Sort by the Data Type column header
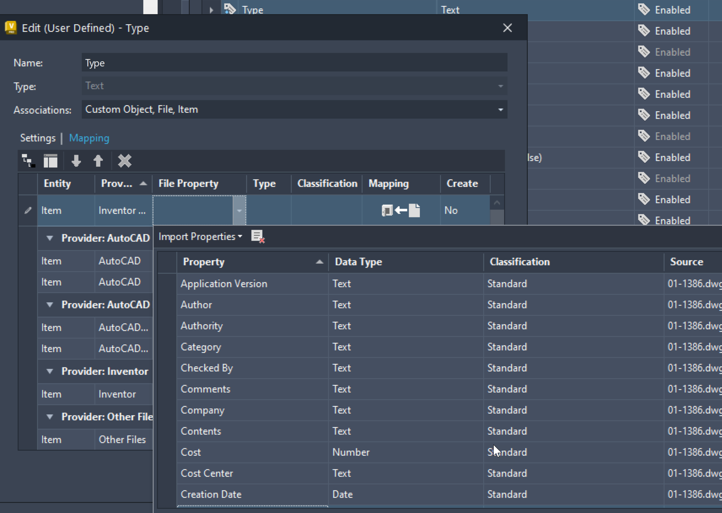 [358, 262]
